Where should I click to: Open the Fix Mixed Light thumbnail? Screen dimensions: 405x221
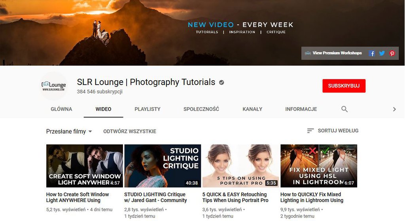(319, 166)
